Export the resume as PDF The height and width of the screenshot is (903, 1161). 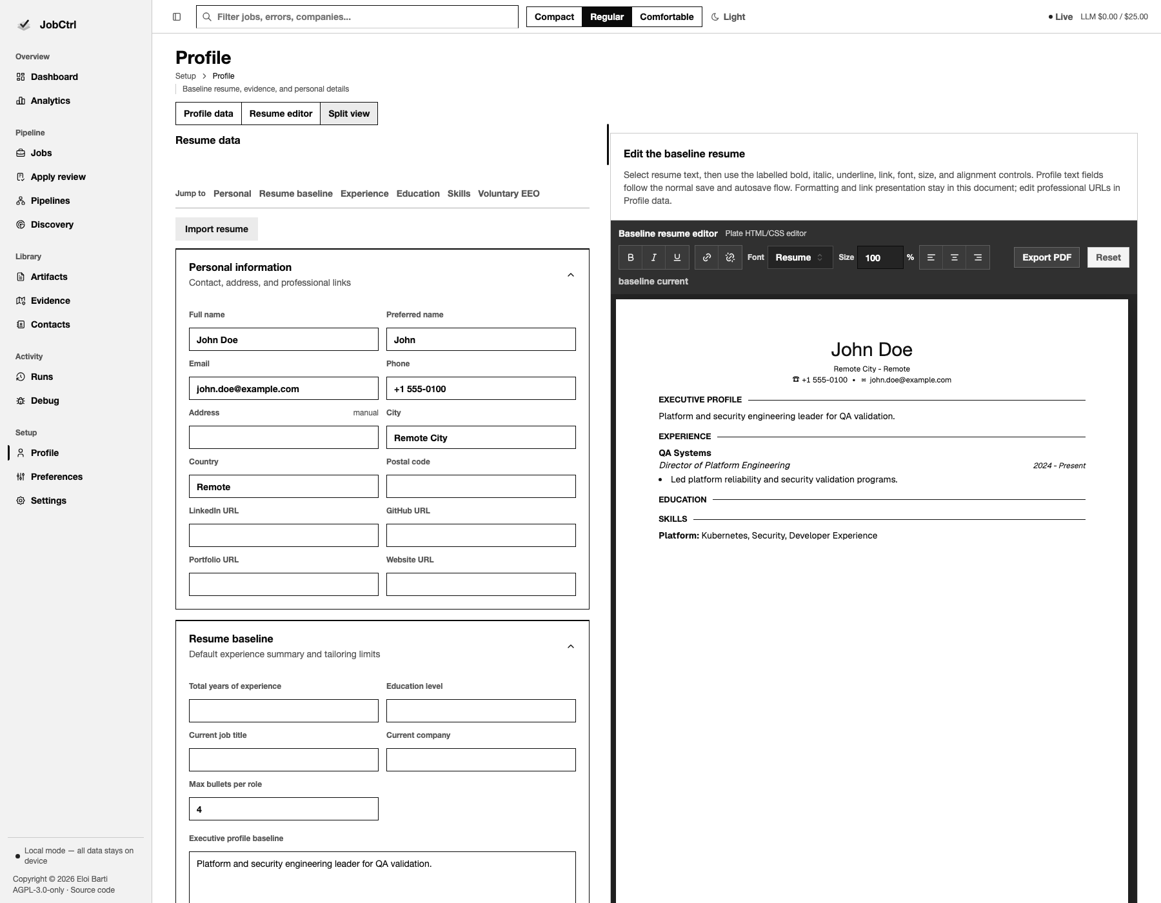[x=1046, y=257]
